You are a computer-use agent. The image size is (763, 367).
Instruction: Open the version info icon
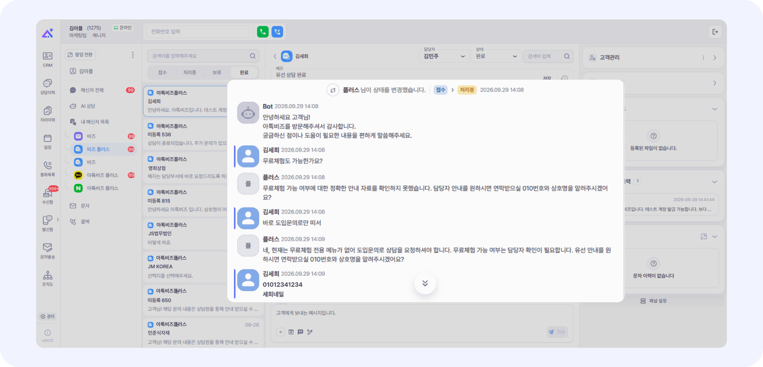click(x=48, y=333)
